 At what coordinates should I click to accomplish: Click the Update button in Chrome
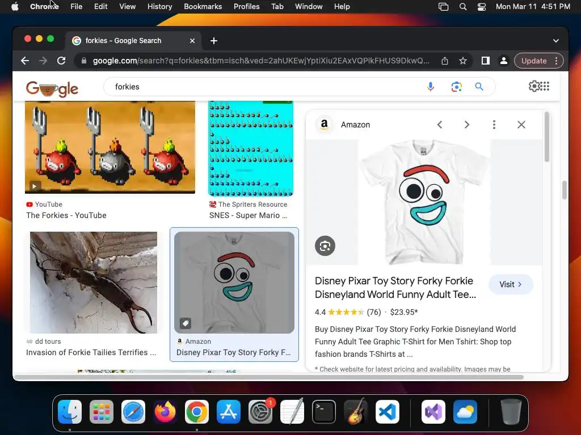click(x=534, y=61)
